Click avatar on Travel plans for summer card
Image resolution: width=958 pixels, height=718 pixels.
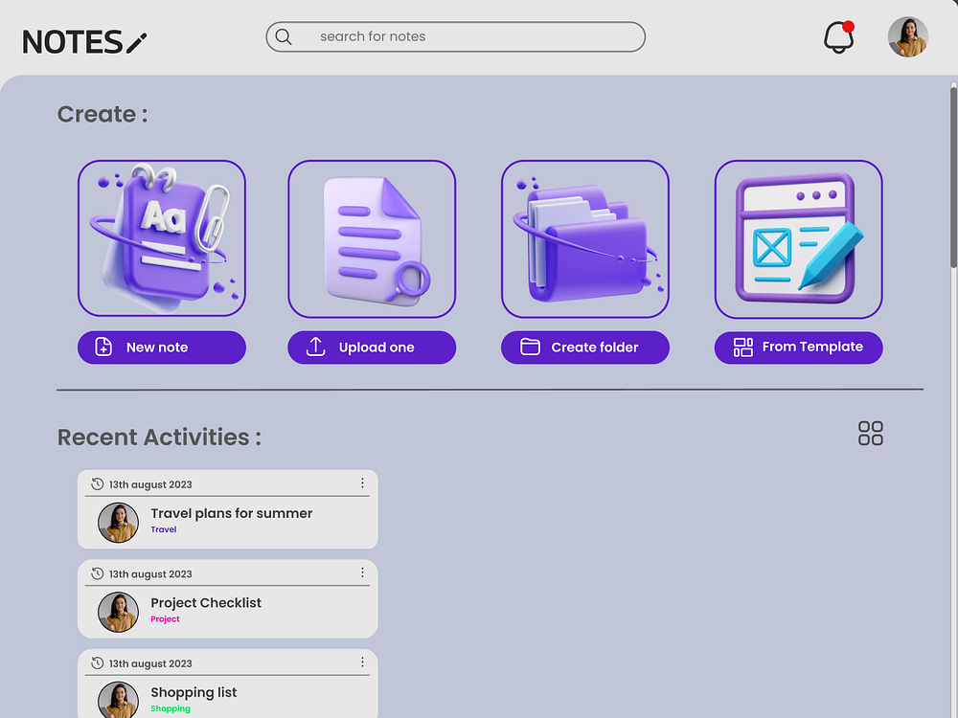(119, 523)
